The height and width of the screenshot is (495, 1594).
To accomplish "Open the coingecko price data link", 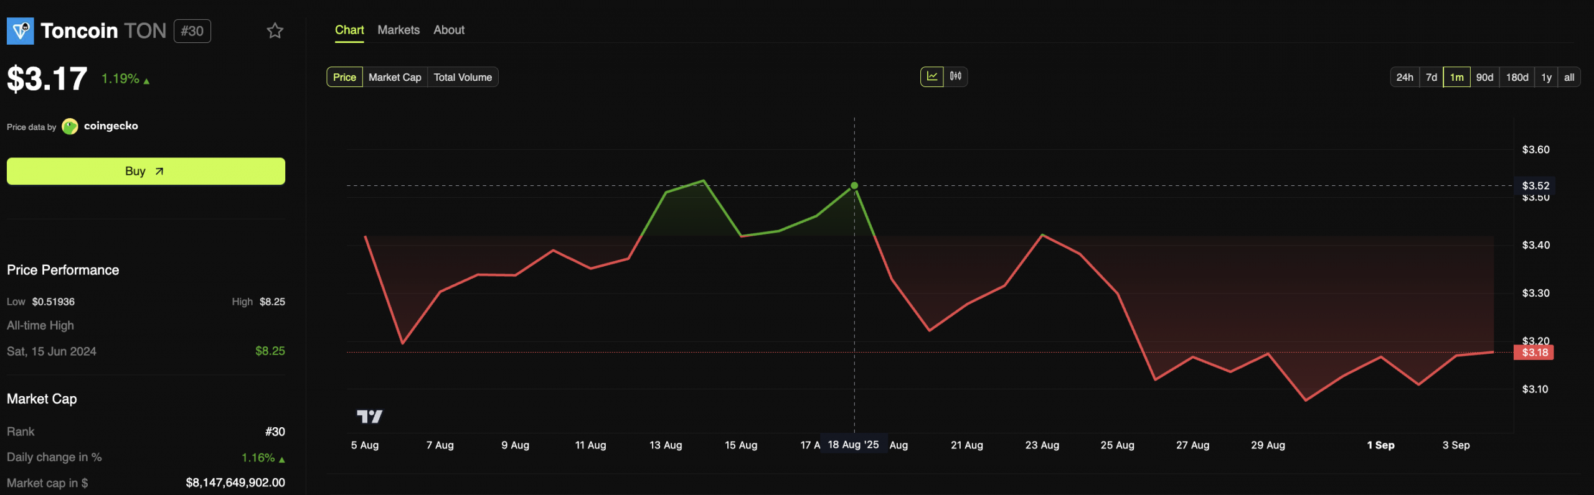I will pyautogui.click(x=111, y=126).
